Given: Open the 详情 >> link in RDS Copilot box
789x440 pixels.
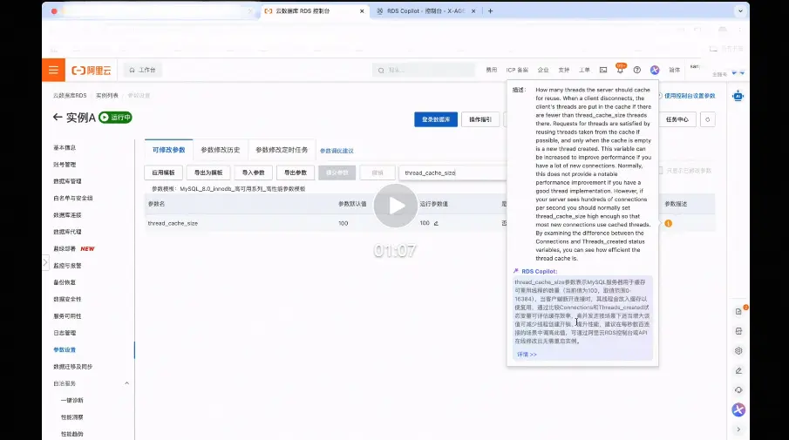Looking at the screenshot, I should (x=527, y=355).
